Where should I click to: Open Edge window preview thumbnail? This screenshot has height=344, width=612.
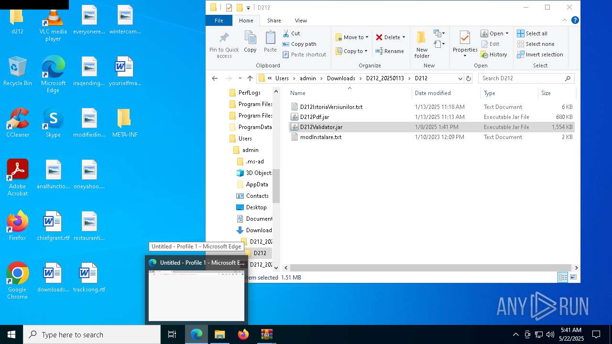pyautogui.click(x=196, y=295)
